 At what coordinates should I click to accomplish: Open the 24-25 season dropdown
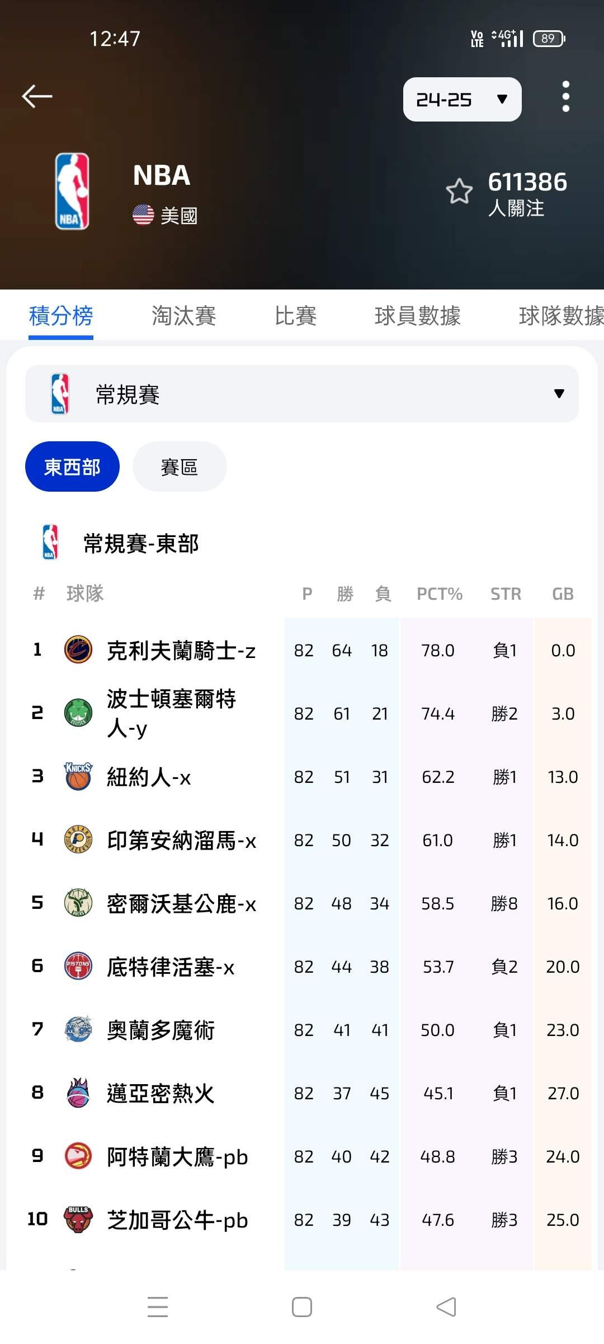coord(462,100)
